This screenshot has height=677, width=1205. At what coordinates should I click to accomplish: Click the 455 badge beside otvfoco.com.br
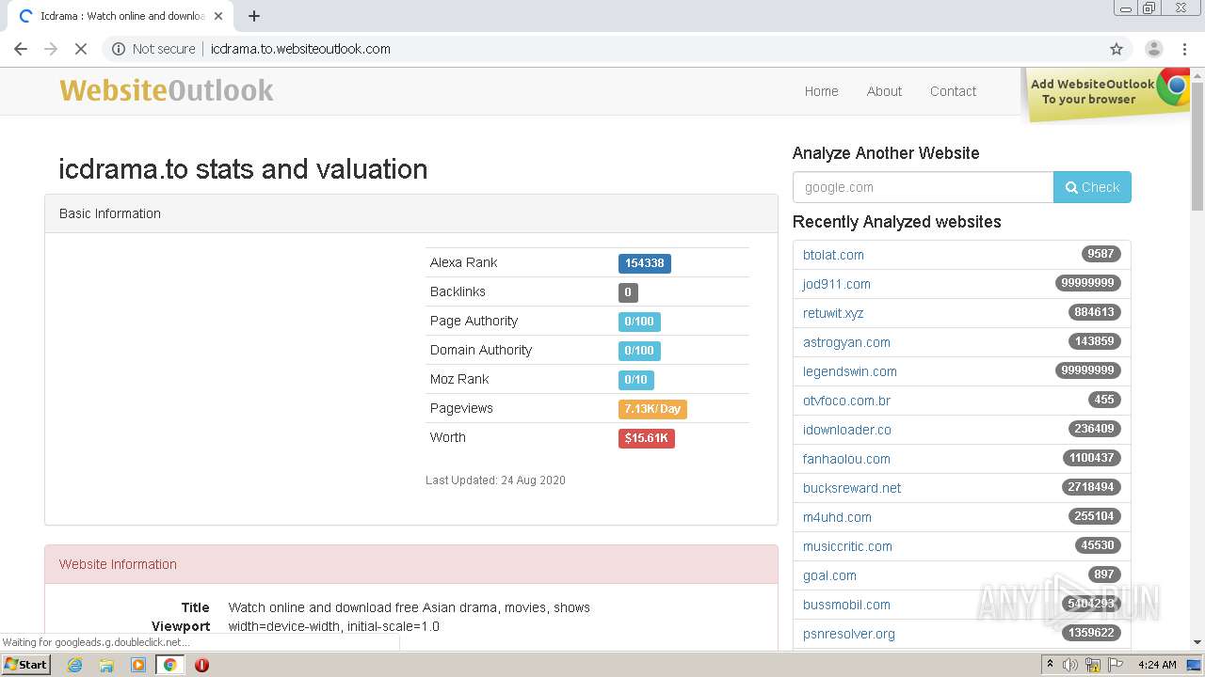click(1104, 400)
